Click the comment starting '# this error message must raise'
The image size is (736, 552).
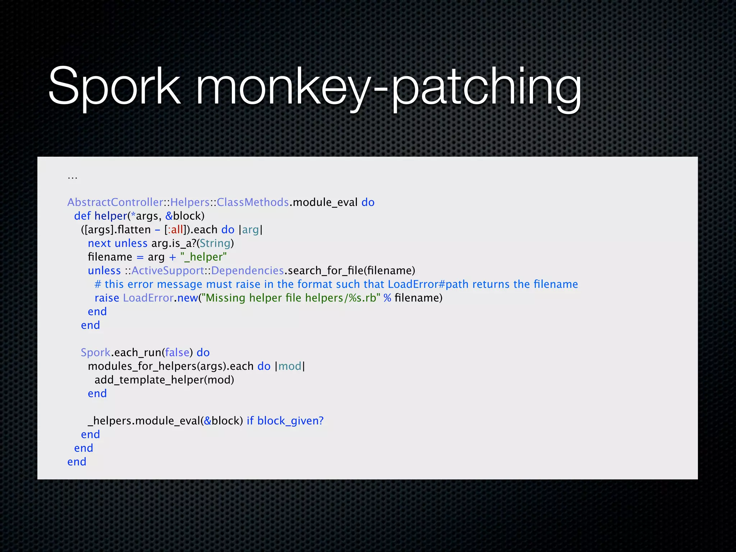pos(336,284)
